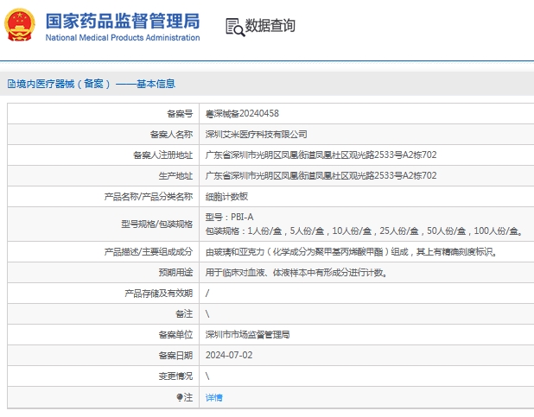Click the 生产地址 address value
The height and width of the screenshot is (417, 534).
pos(321,175)
